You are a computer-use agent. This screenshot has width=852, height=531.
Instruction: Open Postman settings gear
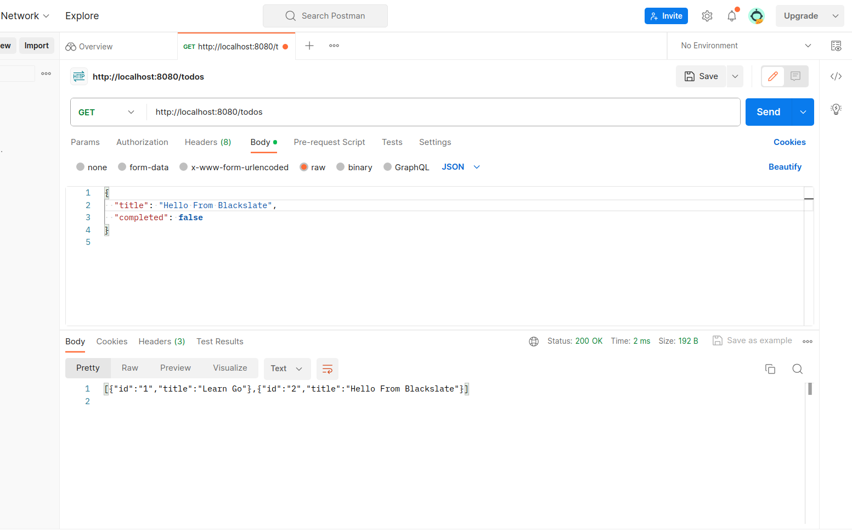(707, 15)
